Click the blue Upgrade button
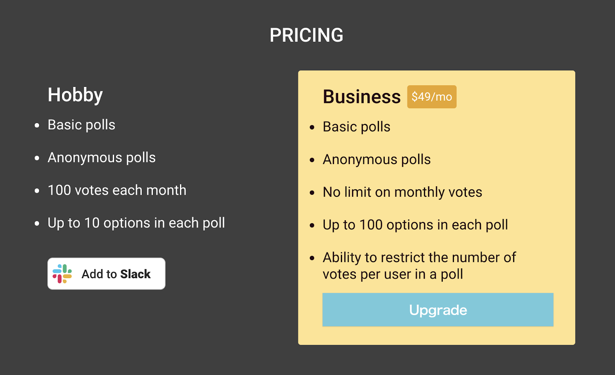Viewport: 615px width, 375px height. pyautogui.click(x=438, y=310)
